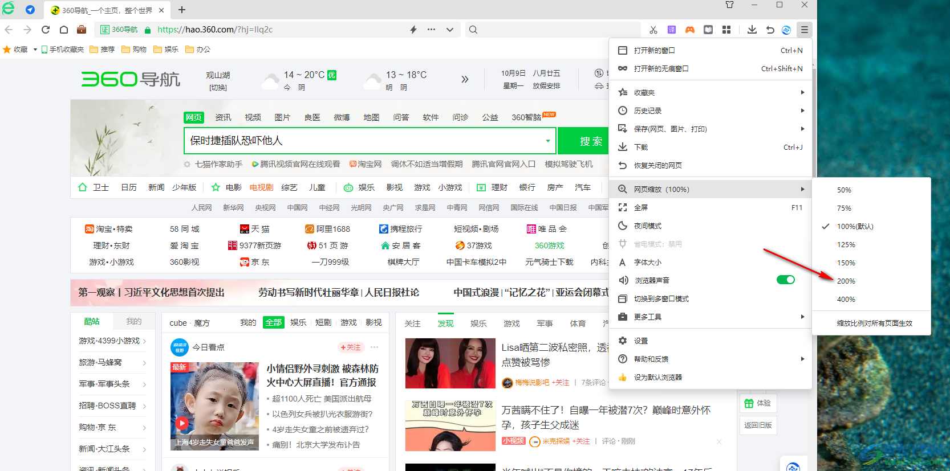Viewport: 950px width, 471px height.
Task: Set page zoom to 75%
Action: coord(871,208)
